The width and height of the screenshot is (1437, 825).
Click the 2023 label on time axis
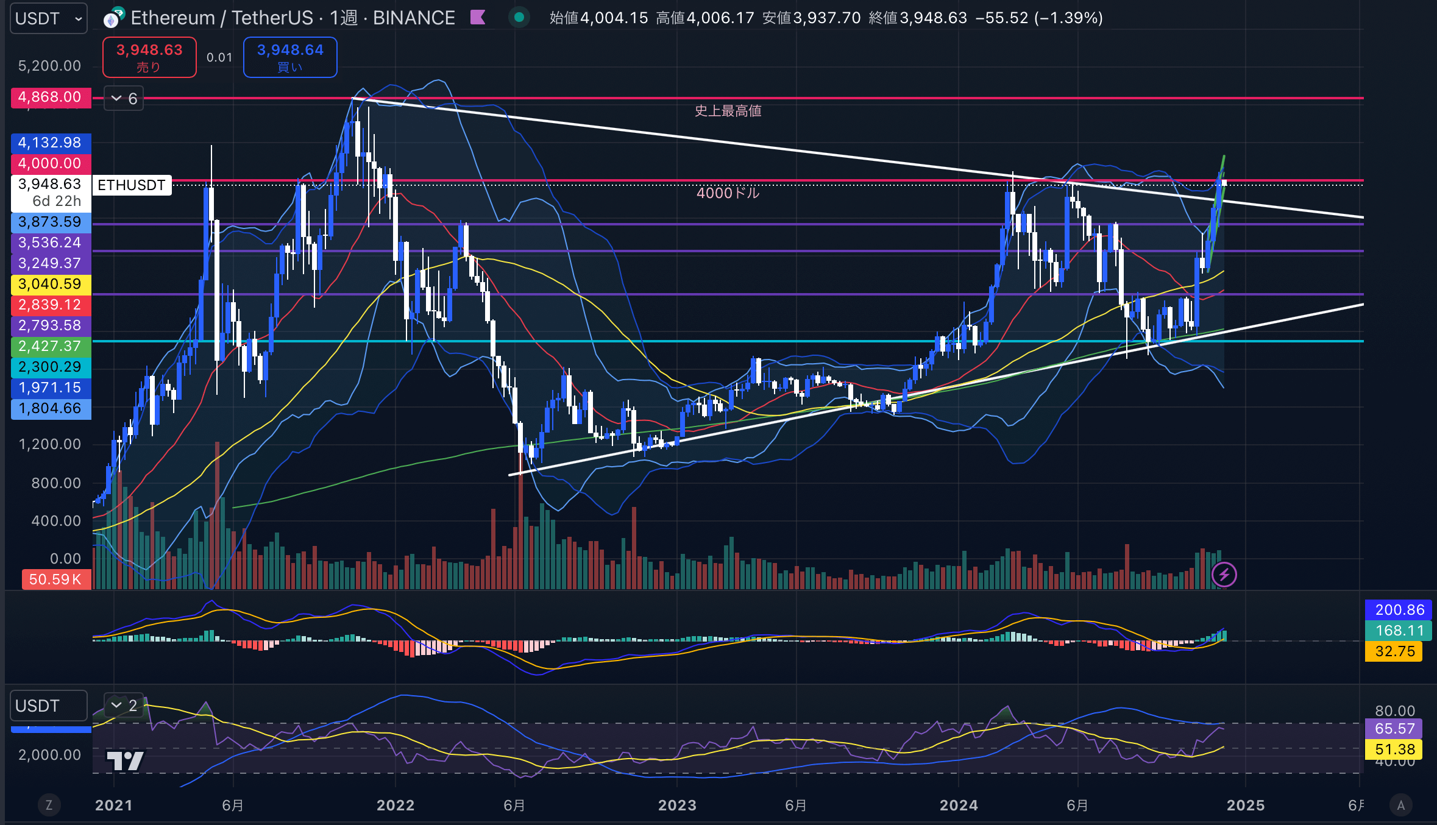tap(677, 806)
